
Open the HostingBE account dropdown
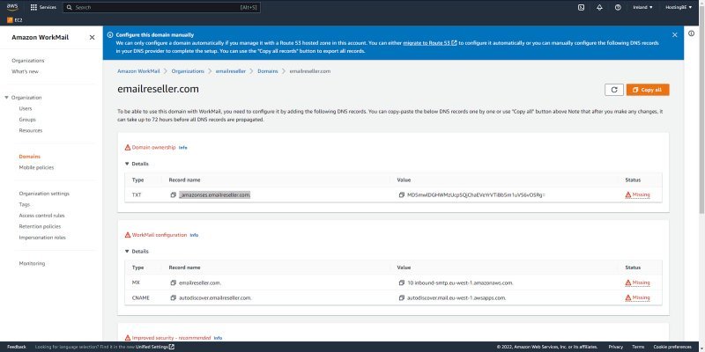(x=679, y=7)
